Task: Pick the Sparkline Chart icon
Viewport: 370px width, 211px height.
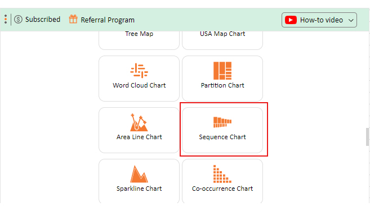Action: 139,174
